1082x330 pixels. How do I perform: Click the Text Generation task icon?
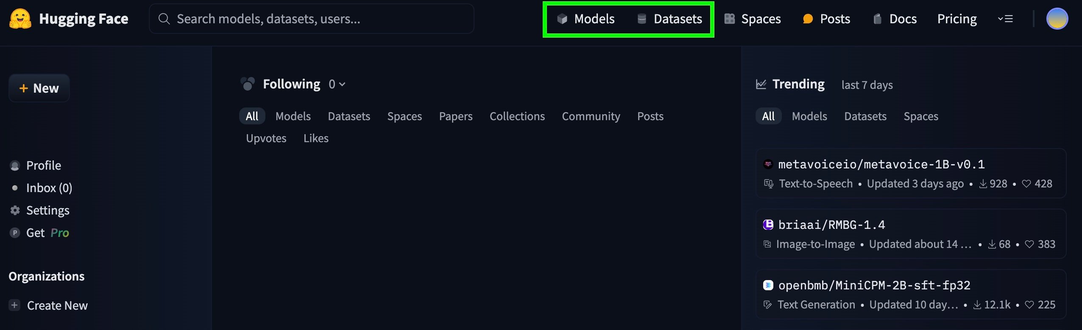tap(767, 305)
